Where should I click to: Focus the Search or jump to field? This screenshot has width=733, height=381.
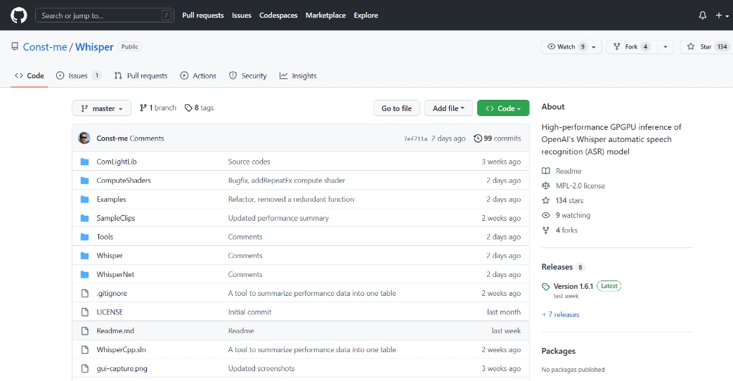pyautogui.click(x=105, y=15)
